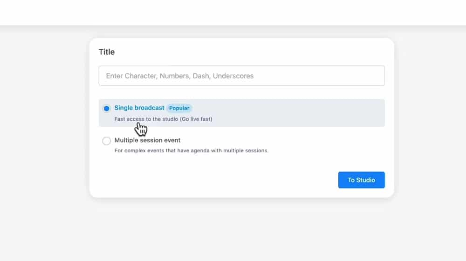Click the white header bar at top
Screen dimensions: 466x261
click(233, 12)
